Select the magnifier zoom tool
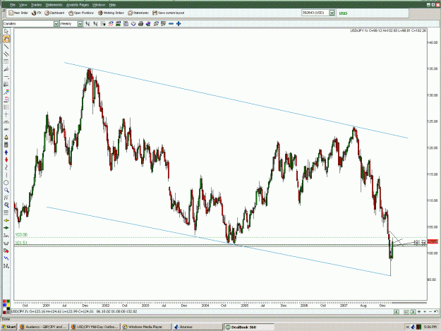Image resolution: width=441 pixels, height=331 pixels. pos(6,191)
